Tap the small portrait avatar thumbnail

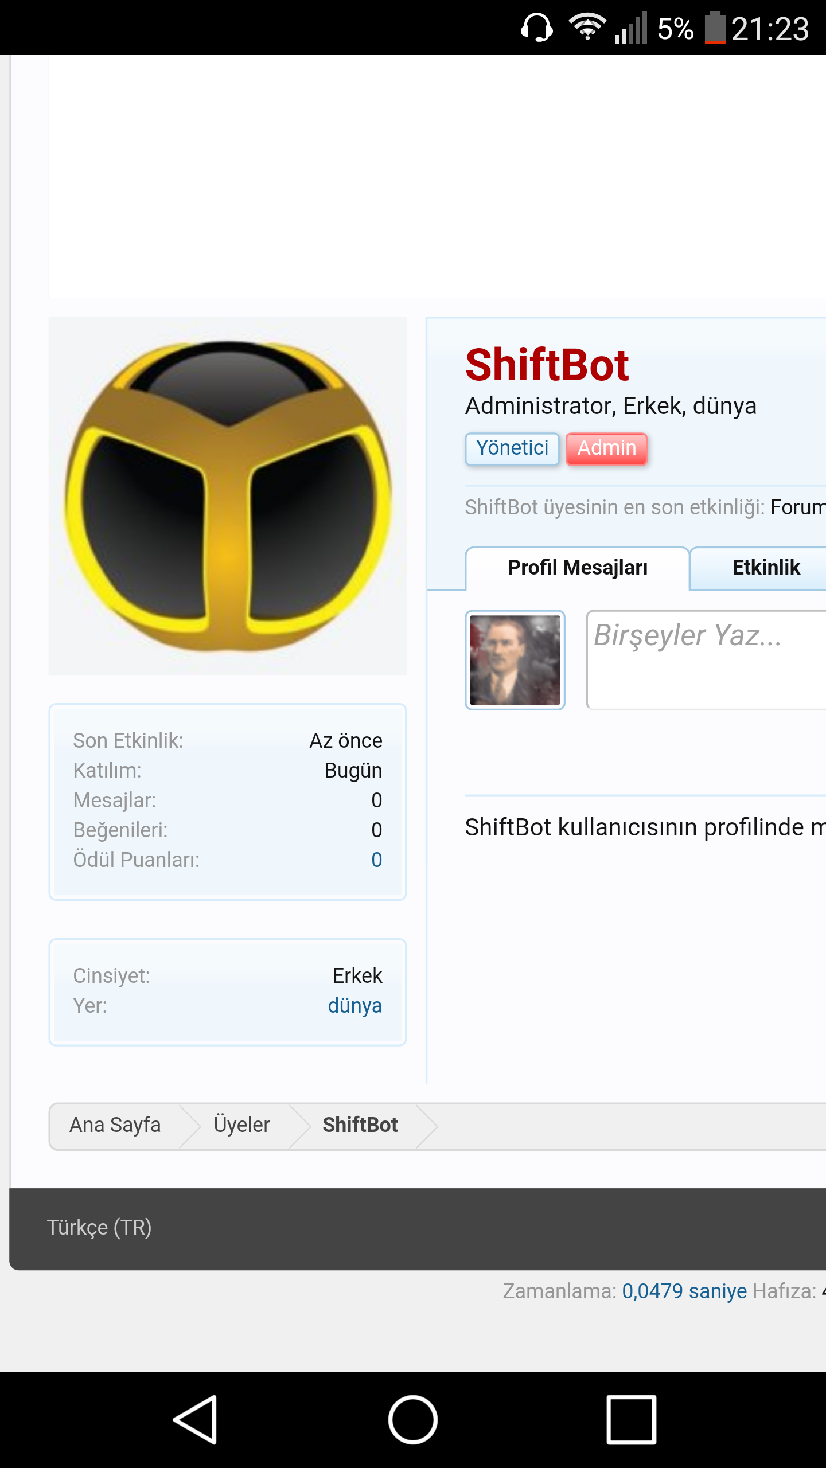tap(515, 659)
